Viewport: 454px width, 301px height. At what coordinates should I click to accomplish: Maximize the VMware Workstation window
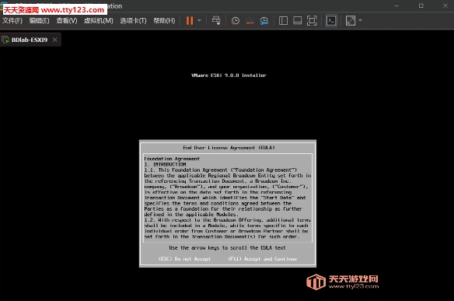pyautogui.click(x=421, y=5)
